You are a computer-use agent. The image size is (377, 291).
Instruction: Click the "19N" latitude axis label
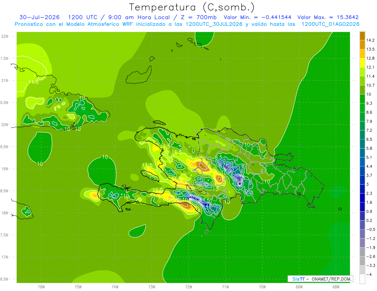tap(5, 169)
